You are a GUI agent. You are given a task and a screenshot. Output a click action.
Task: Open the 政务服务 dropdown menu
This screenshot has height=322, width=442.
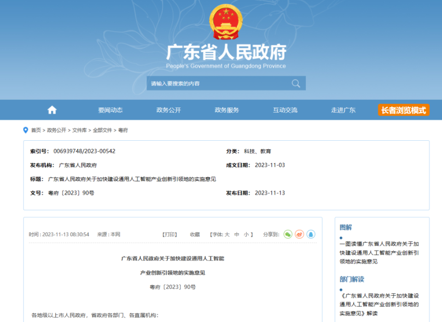point(227,110)
